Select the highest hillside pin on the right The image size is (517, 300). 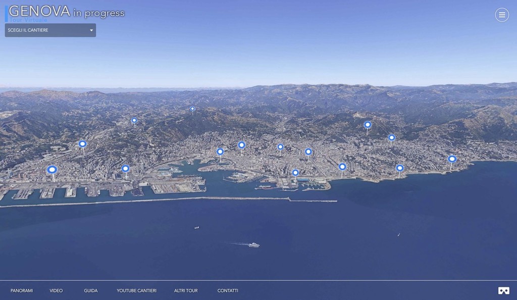pyautogui.click(x=368, y=125)
